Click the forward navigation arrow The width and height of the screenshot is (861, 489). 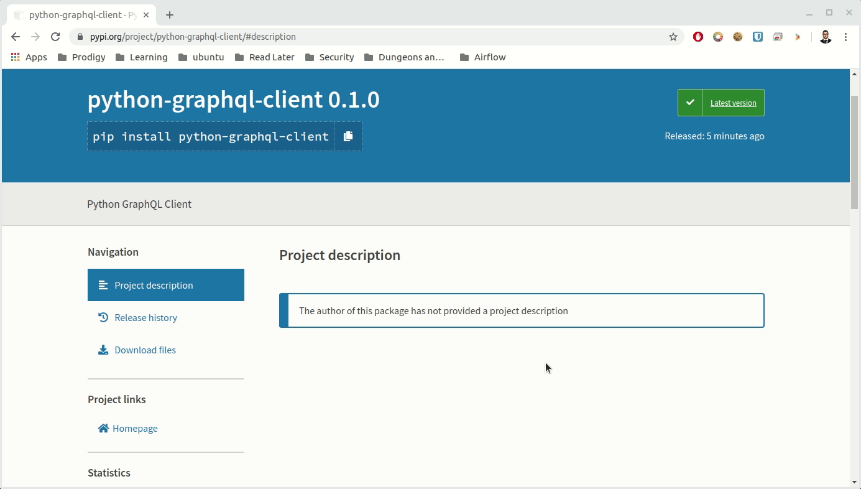[35, 37]
